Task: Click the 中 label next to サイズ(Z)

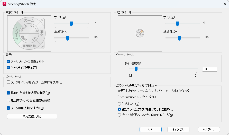Action: click(x=205, y=23)
